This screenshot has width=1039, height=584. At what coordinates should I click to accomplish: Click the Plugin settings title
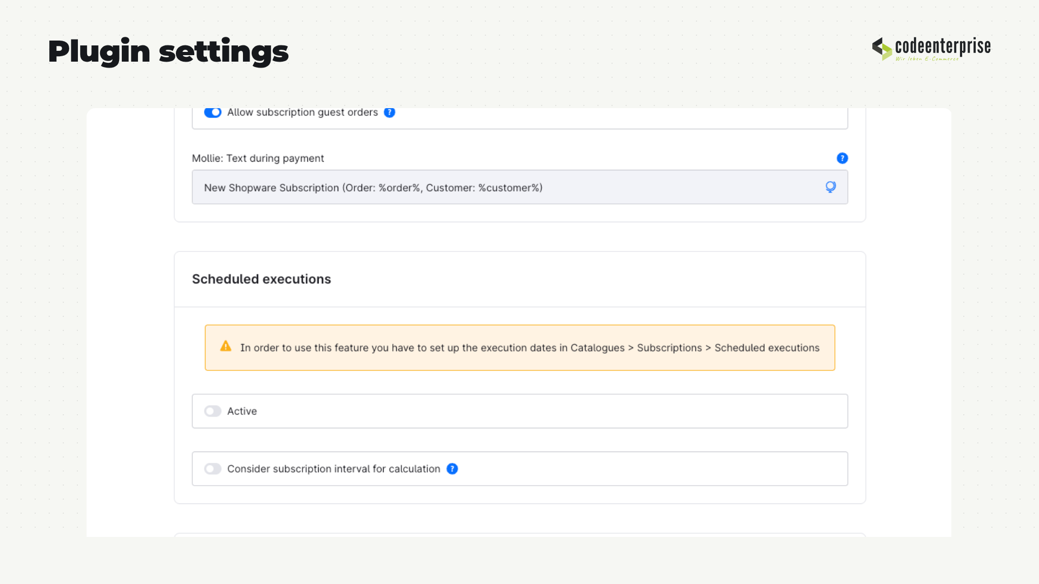[168, 52]
